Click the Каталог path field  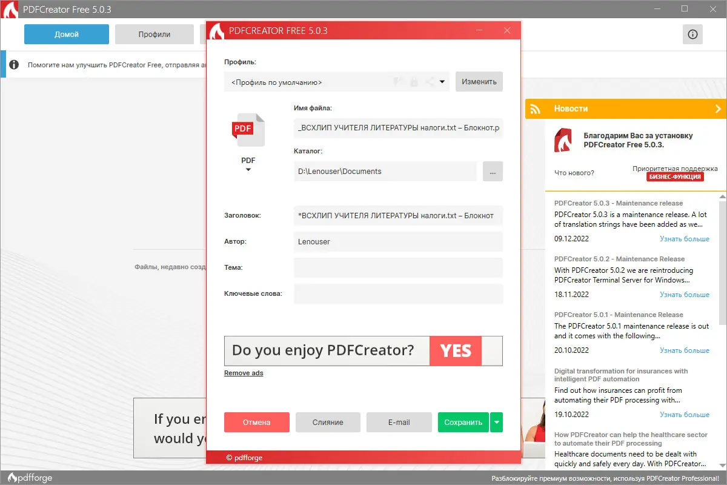(x=385, y=172)
